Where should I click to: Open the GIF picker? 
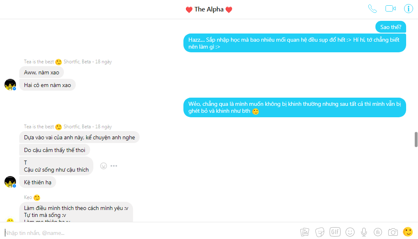pyautogui.click(x=335, y=232)
